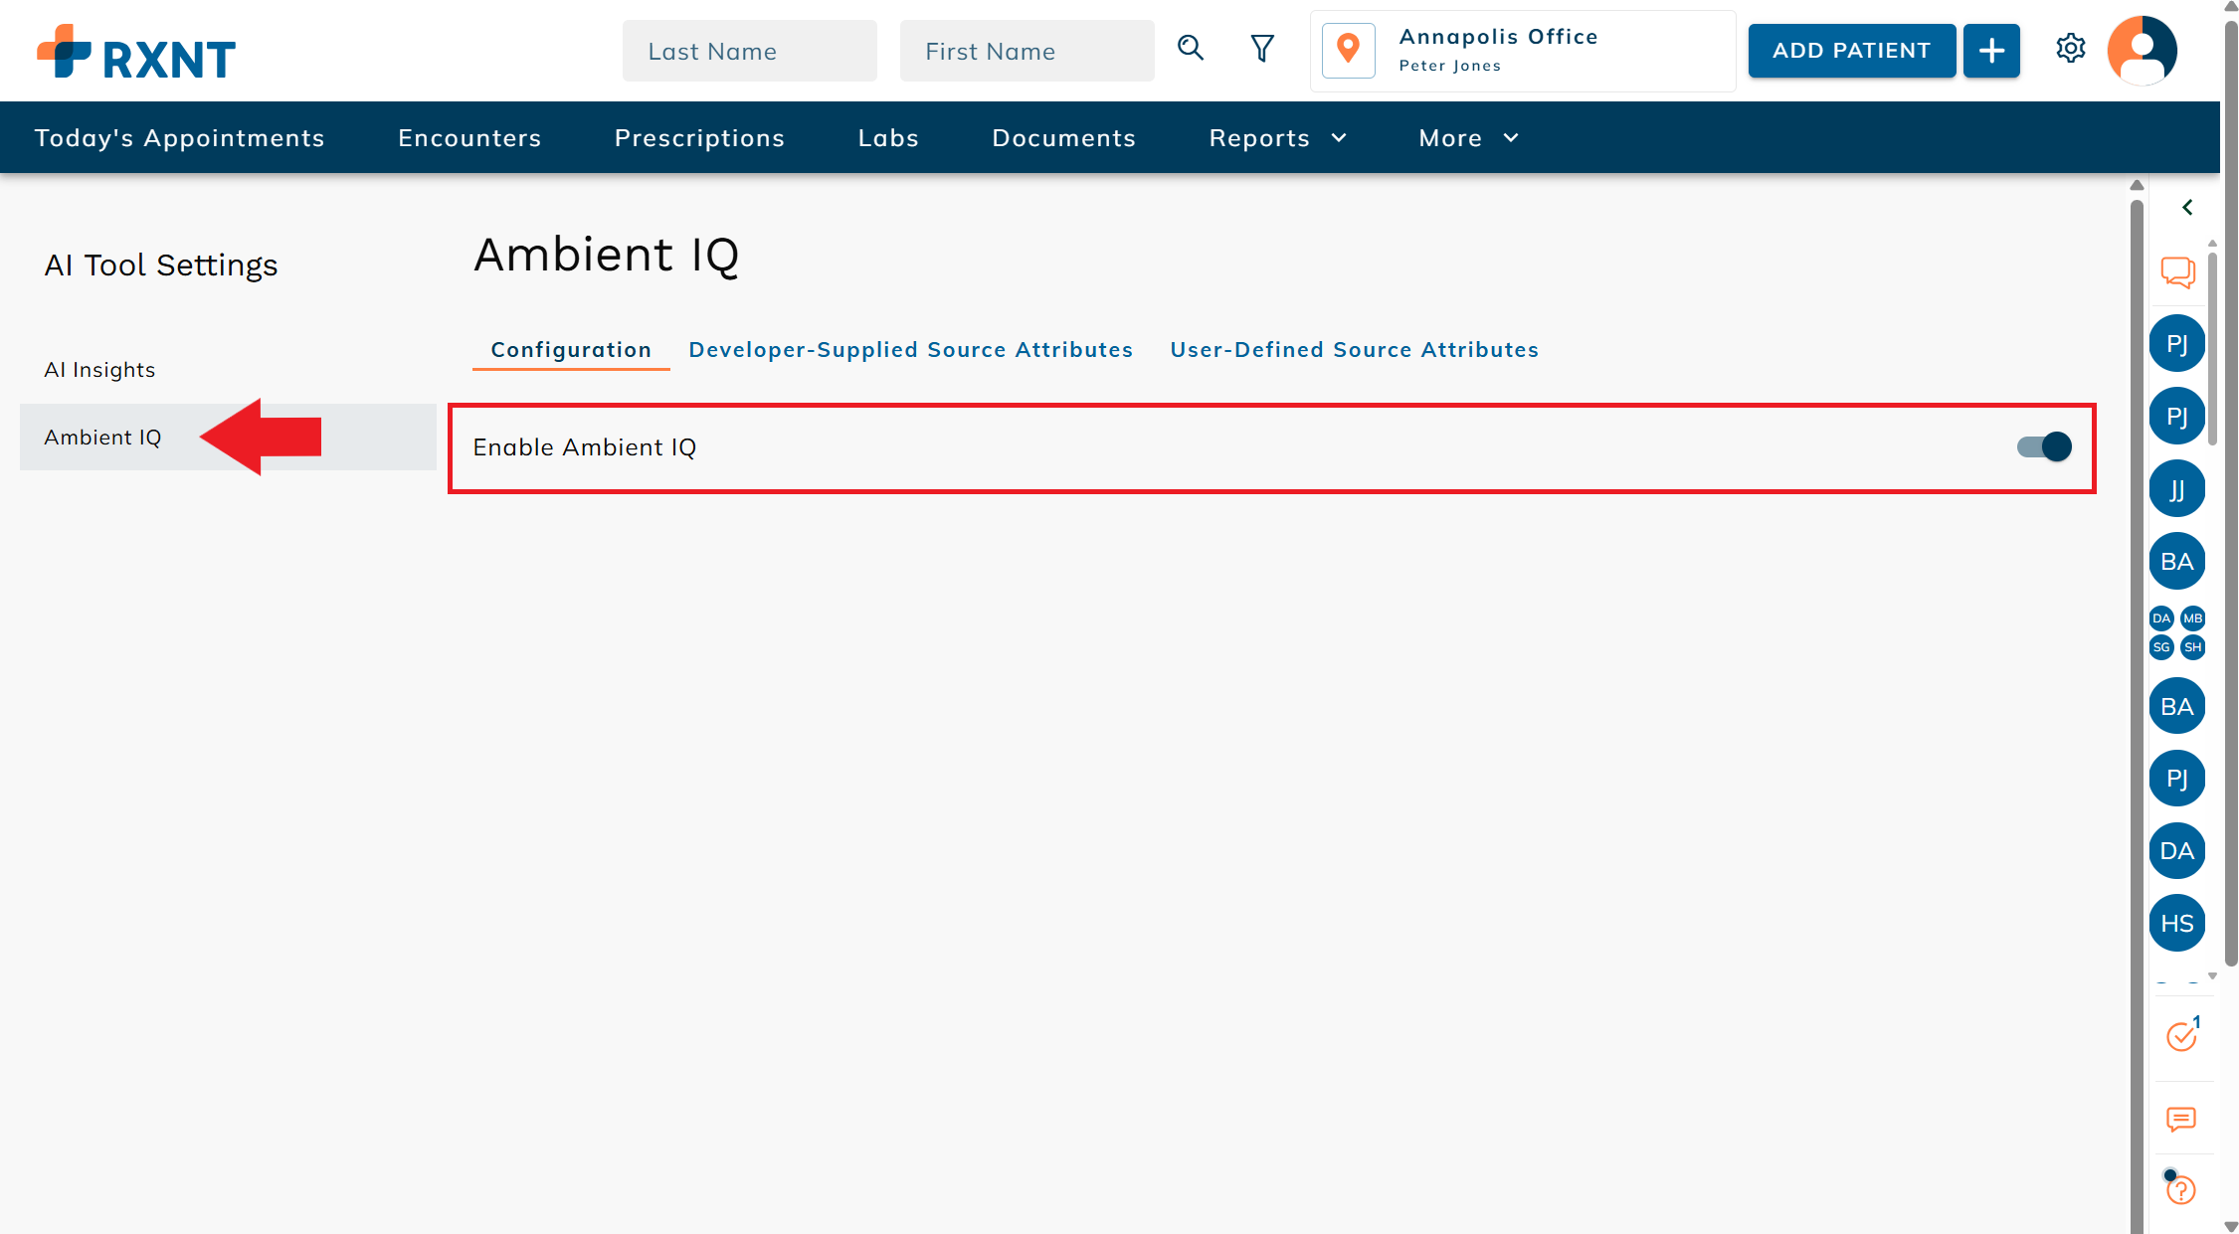Click the HS user avatar in sidebar
The image size is (2239, 1234).
[x=2176, y=924]
